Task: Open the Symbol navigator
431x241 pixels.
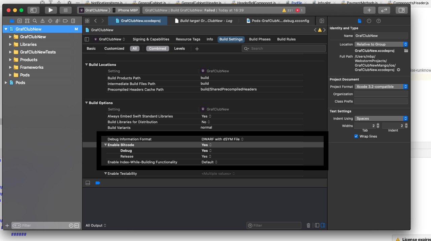Action: 27,21
